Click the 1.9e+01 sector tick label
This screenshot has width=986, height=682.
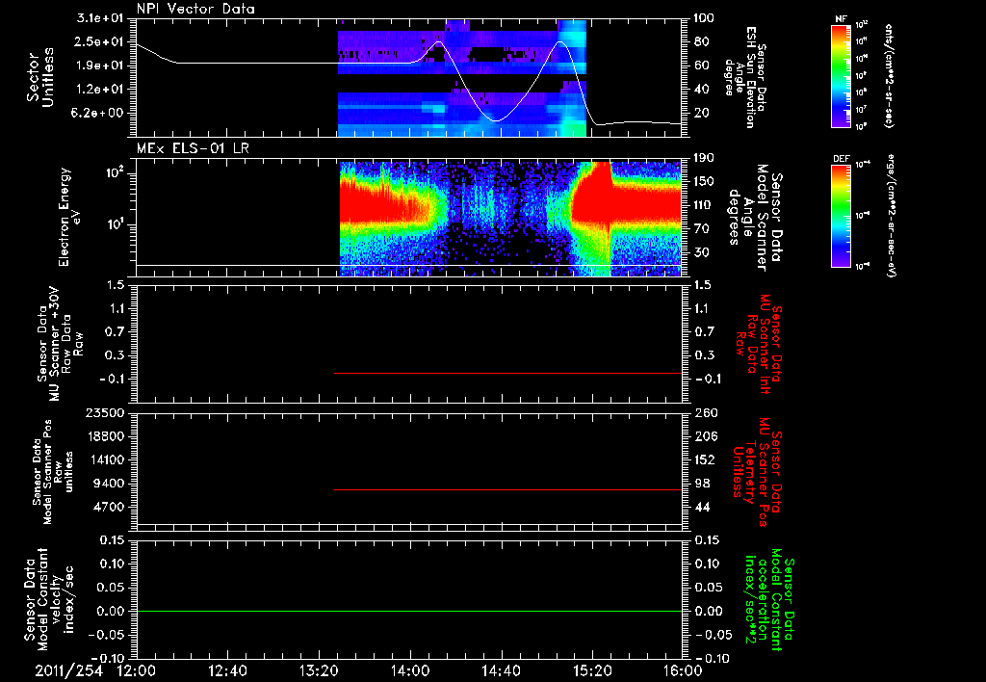[x=100, y=66]
